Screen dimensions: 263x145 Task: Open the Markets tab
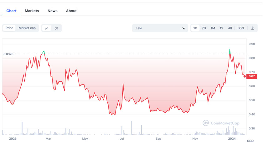pyautogui.click(x=32, y=11)
